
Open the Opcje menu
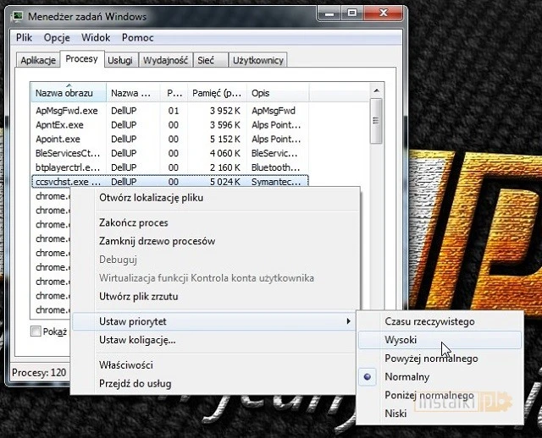coord(57,38)
